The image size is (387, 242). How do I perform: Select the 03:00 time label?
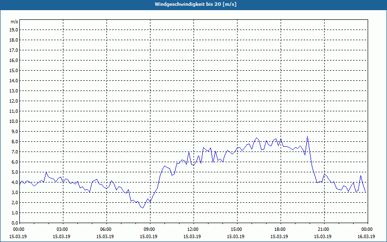point(63,229)
